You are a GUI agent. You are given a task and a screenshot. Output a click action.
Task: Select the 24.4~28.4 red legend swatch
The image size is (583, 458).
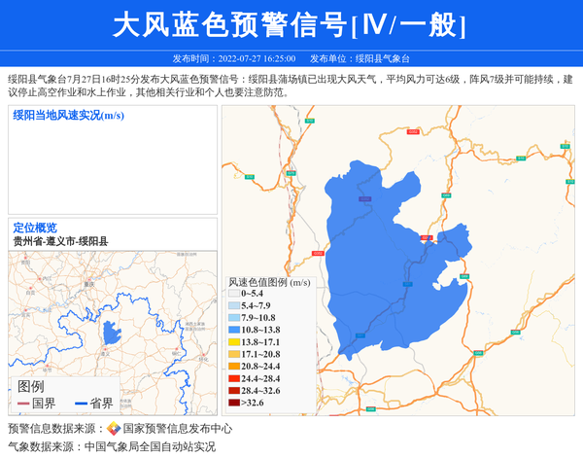[x=233, y=378]
